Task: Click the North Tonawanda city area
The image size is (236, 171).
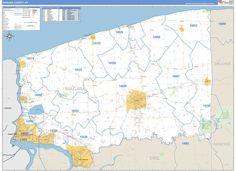Action: (80, 154)
